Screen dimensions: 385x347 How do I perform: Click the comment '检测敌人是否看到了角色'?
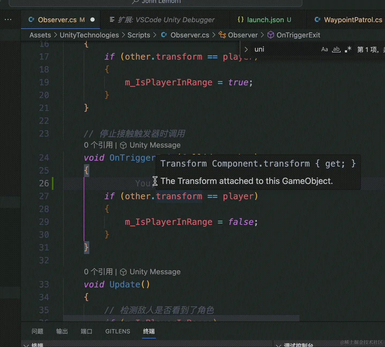[167, 310]
